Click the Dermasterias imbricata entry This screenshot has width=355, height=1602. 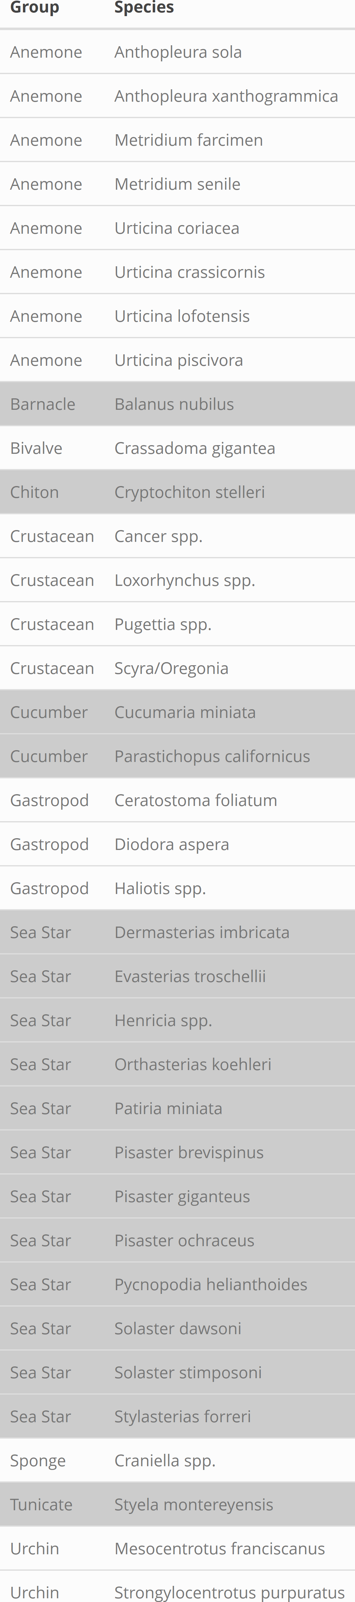tap(201, 933)
